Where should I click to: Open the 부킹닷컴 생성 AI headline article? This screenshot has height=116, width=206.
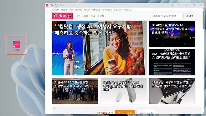pos(100,48)
